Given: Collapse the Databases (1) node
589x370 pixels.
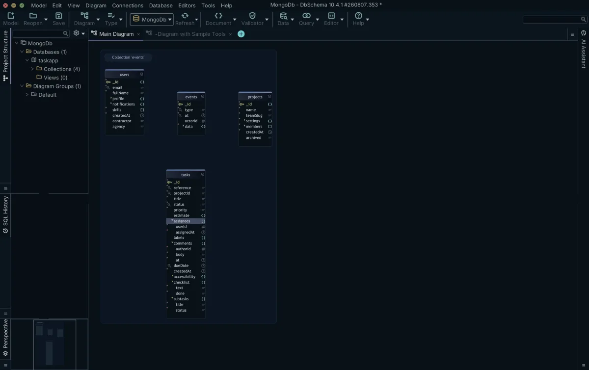Looking at the screenshot, I should click(22, 52).
